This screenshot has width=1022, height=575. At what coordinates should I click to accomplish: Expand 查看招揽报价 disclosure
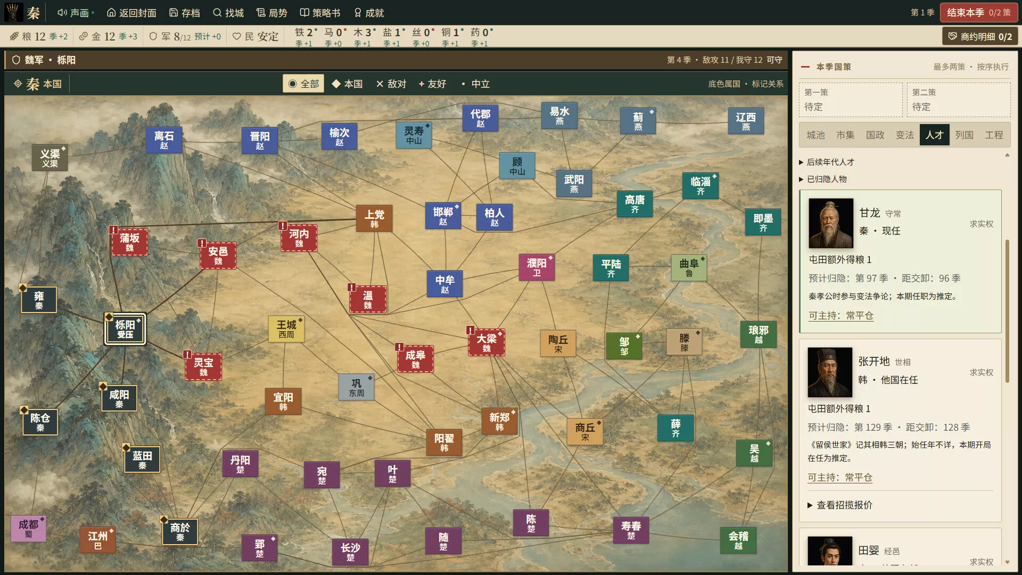840,505
